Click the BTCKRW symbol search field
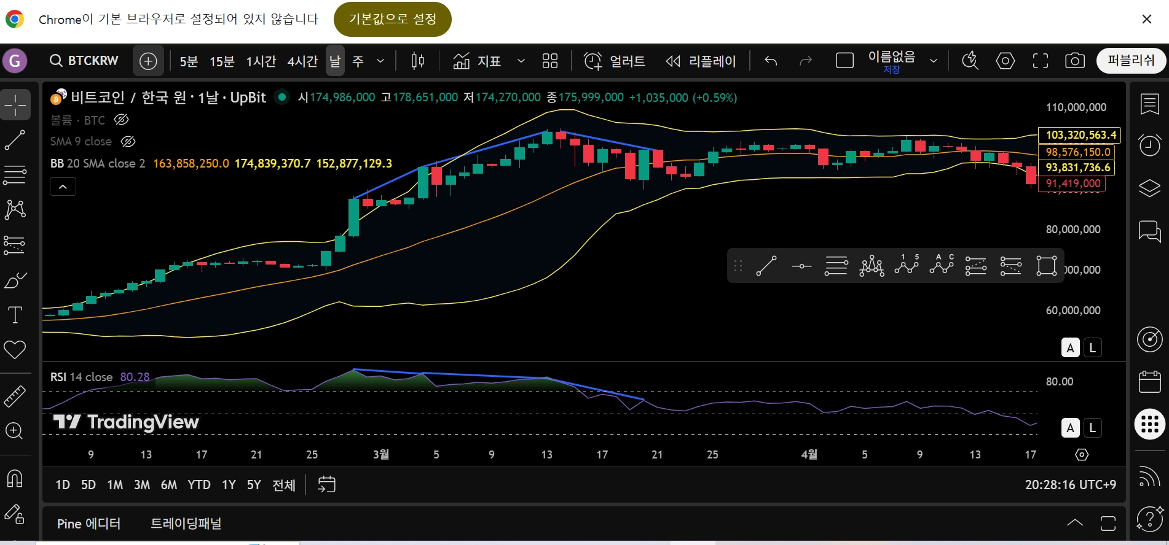1169x545 pixels. [84, 61]
